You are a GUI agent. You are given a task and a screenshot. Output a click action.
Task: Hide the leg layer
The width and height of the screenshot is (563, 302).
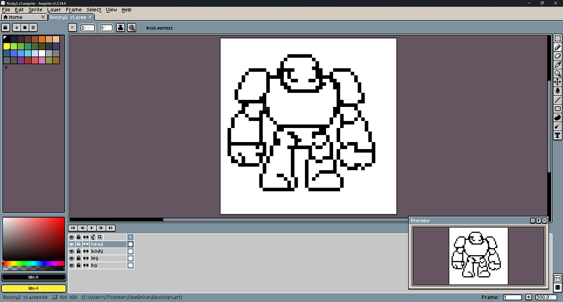(72, 258)
